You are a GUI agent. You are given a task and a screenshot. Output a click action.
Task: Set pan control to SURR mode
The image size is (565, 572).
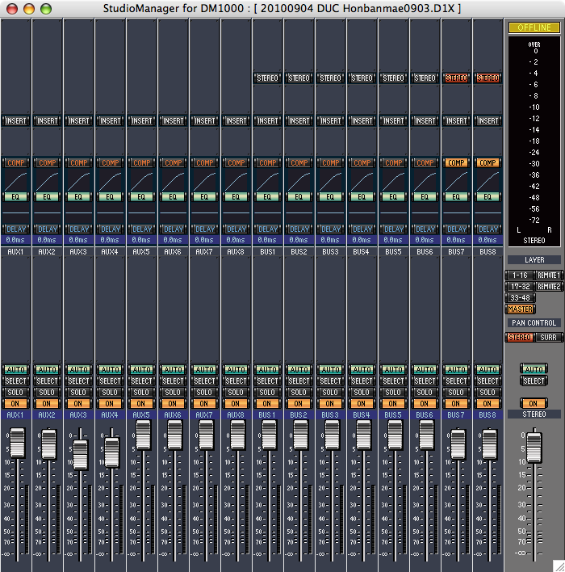(x=549, y=337)
